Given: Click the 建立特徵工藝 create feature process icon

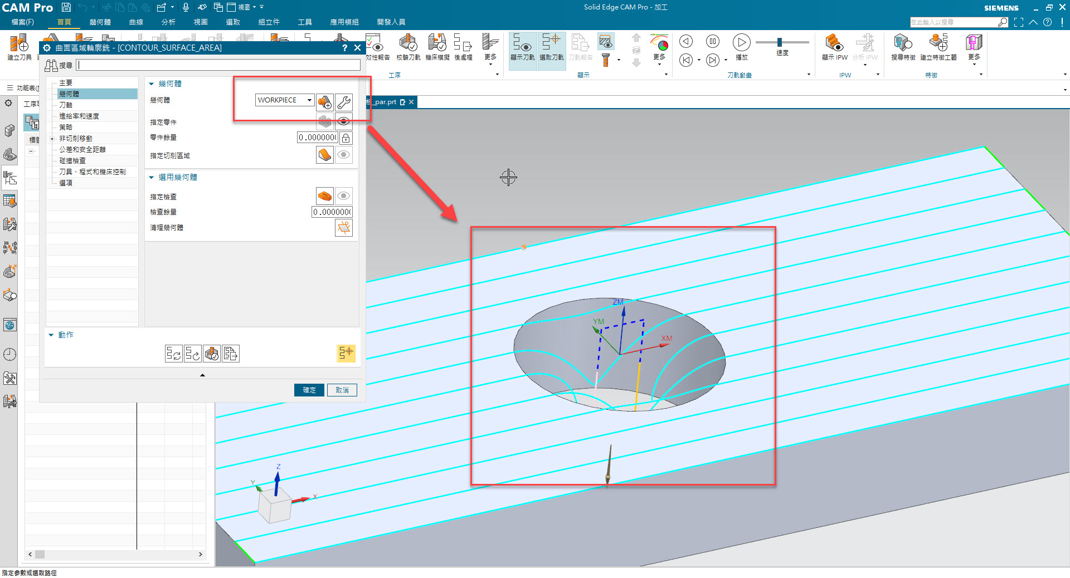Looking at the screenshot, I should click(938, 47).
